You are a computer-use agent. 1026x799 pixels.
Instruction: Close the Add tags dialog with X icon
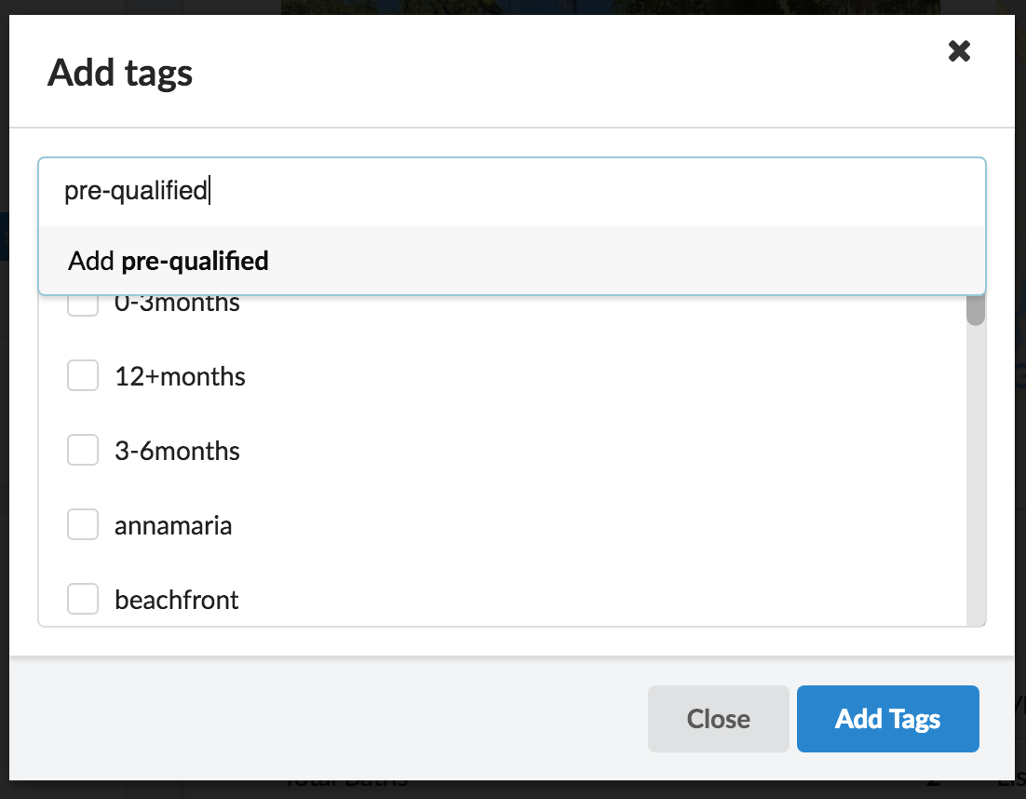click(959, 51)
